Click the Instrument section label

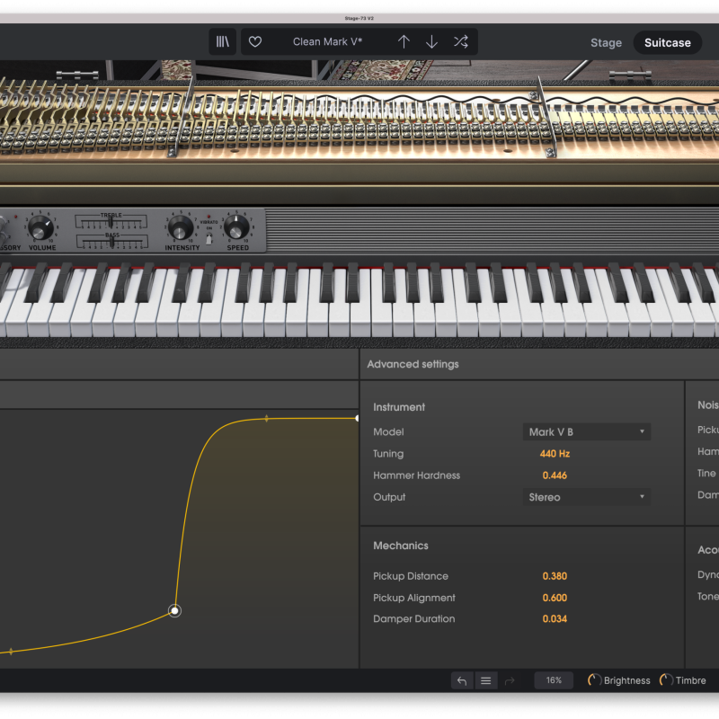pos(399,407)
